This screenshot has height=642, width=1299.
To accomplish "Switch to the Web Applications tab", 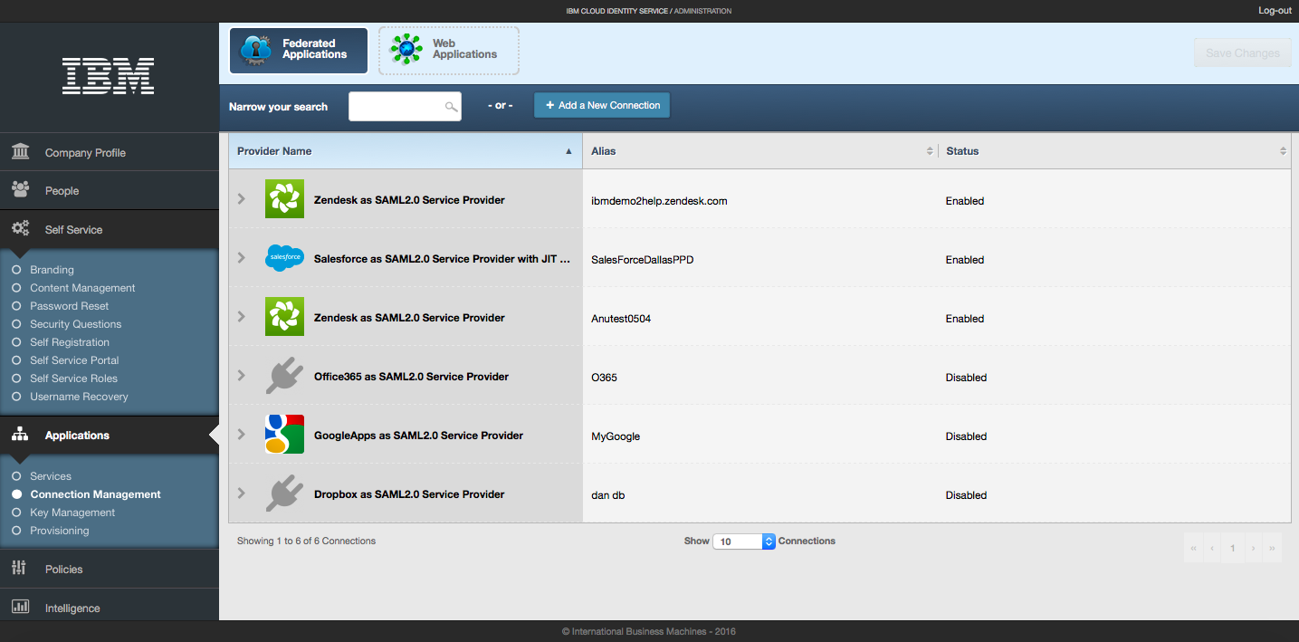I will pos(449,50).
